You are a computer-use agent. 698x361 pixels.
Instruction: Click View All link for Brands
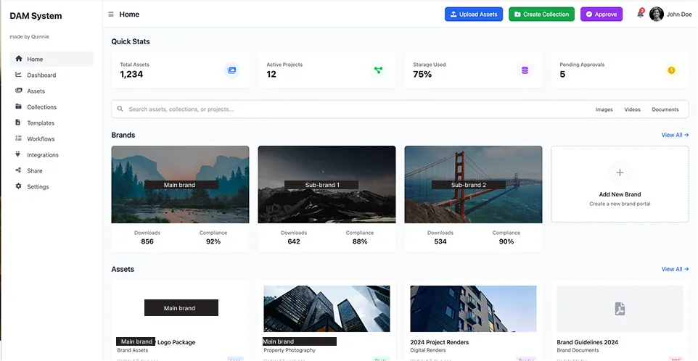[x=675, y=135]
